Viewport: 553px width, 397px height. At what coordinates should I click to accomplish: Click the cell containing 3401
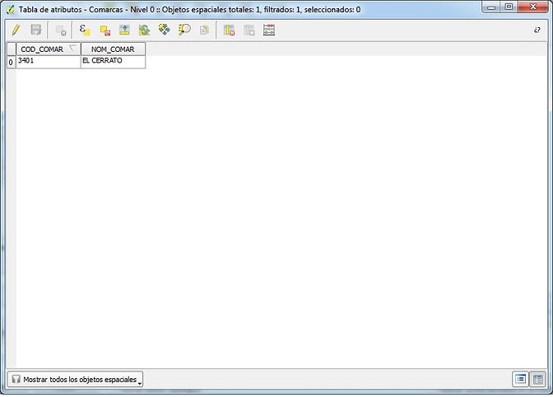49,62
